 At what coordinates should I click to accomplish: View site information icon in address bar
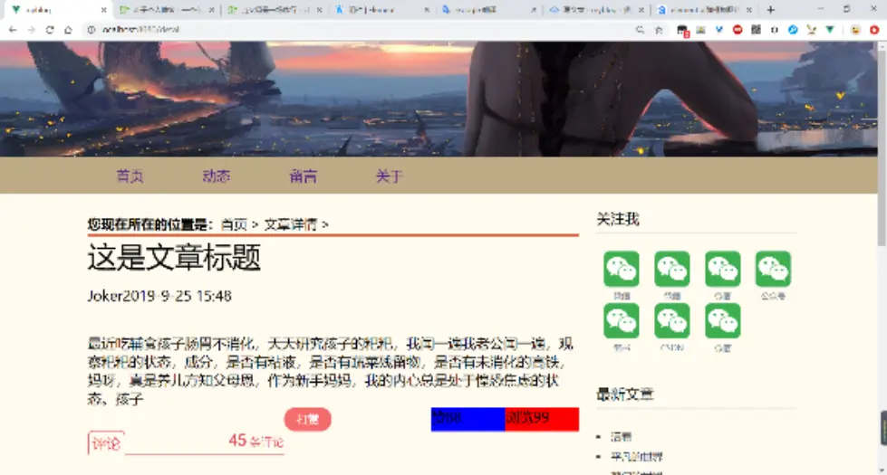coord(92,30)
